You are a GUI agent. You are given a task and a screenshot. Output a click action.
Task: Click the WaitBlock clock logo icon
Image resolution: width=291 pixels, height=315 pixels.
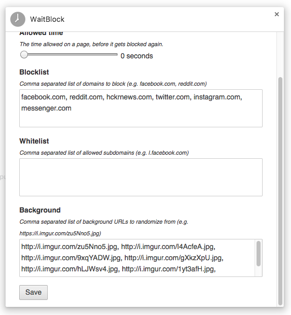click(18, 19)
